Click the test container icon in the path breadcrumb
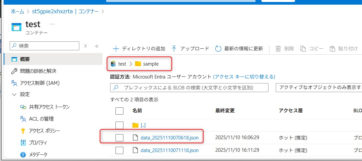Viewport: 362px width, 161px height. click(x=113, y=64)
